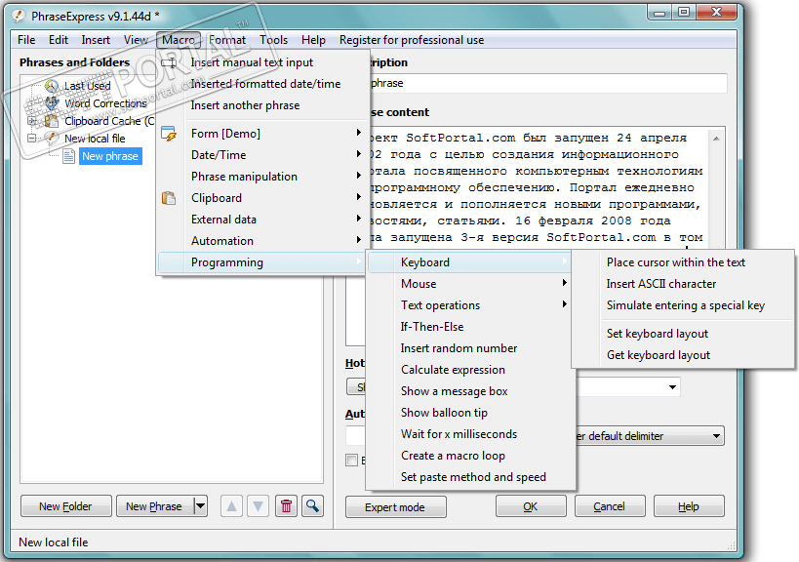Choose Simulate entering a special key
Image resolution: width=799 pixels, height=562 pixels.
click(x=683, y=305)
